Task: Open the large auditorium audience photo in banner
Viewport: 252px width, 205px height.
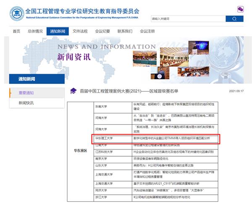Action: tap(174, 57)
